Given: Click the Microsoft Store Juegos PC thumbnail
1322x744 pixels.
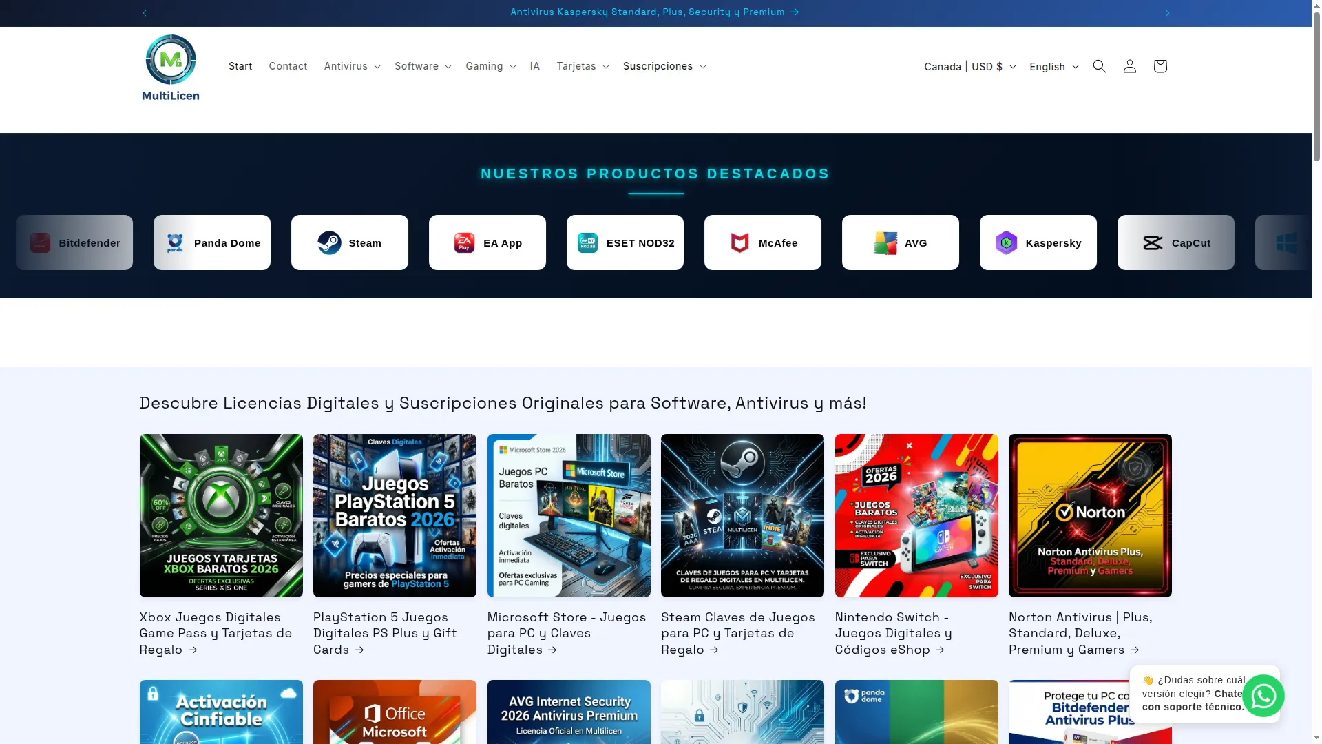Looking at the screenshot, I should [x=569, y=515].
